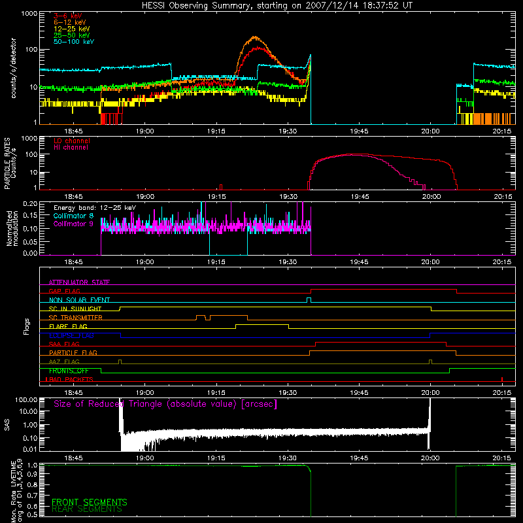Click the SC_TRANSMITTER flag label
The image size is (523, 523).
(x=76, y=317)
